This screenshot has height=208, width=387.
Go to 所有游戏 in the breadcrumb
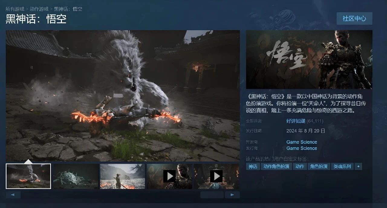(15, 9)
